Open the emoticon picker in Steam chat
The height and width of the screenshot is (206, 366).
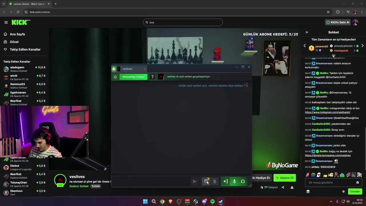pyautogui.click(x=206, y=181)
